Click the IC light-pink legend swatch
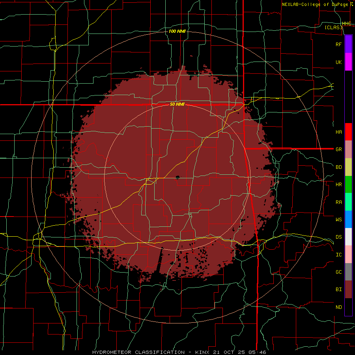Screen dimensions: 355x355 [348, 254]
